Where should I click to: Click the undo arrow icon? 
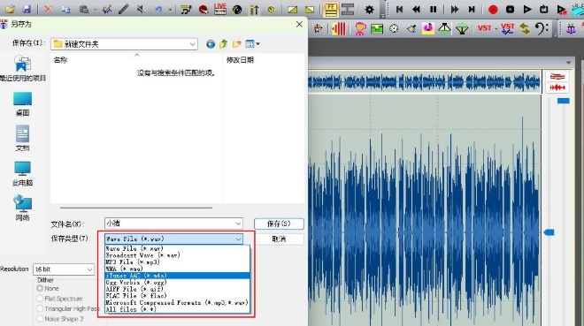(x=158, y=10)
